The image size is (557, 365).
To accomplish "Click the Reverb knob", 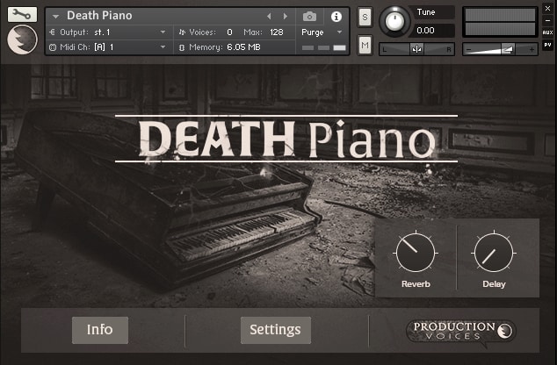I will (x=416, y=254).
